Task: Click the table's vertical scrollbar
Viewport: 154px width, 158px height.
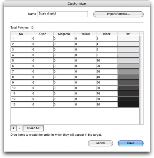Action: (141, 80)
